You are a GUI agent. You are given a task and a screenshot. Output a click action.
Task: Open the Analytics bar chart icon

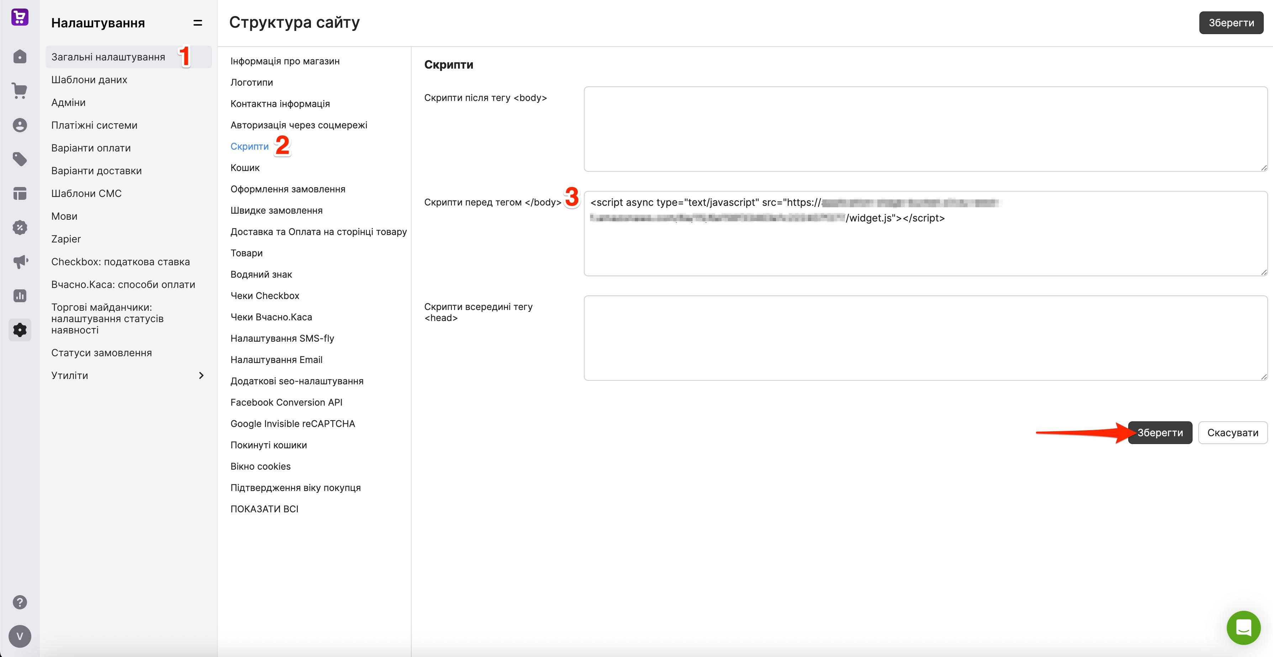tap(20, 296)
